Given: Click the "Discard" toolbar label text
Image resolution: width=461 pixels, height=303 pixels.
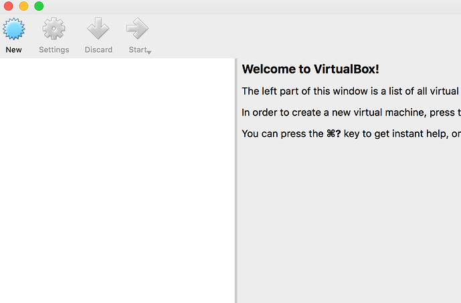Looking at the screenshot, I should [98, 50].
